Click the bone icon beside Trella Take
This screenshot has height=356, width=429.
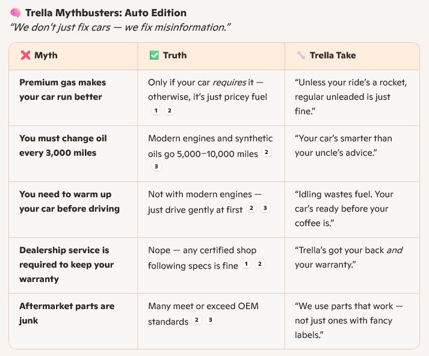(301, 55)
